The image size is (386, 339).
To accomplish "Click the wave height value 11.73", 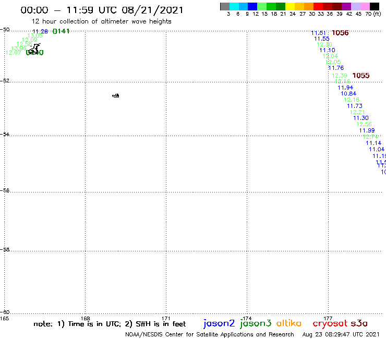I will point(355,106).
